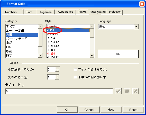146x115 pixels.
Task: Click the Style list scrollbar thumb
Action: [92, 33]
